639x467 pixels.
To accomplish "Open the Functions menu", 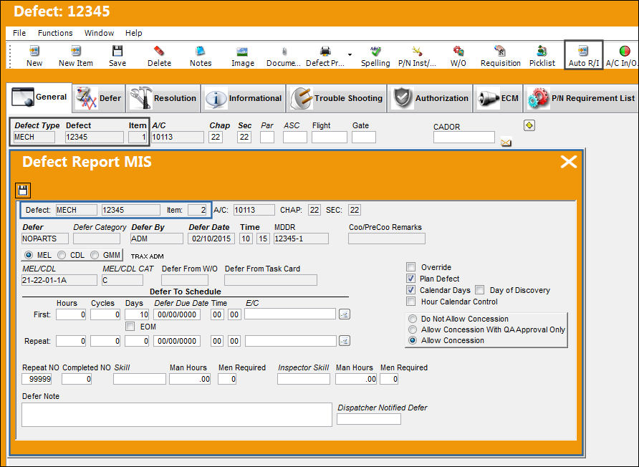I will [x=55, y=33].
